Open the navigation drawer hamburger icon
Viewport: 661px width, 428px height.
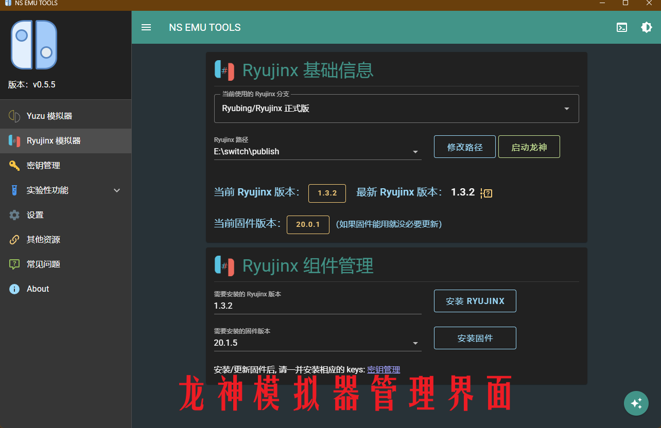146,27
